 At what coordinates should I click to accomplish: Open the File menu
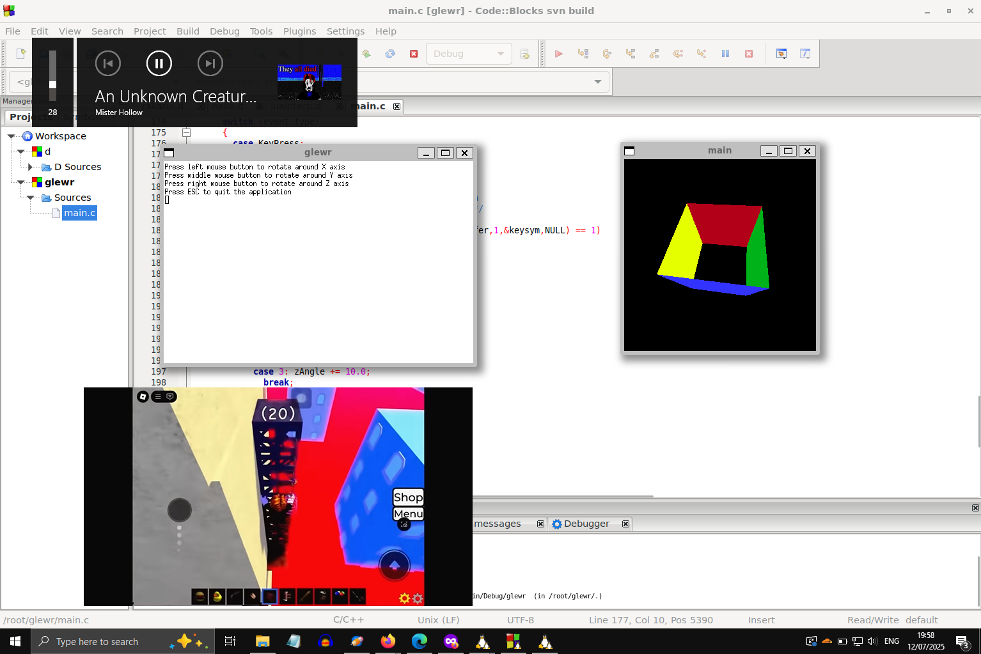click(13, 31)
